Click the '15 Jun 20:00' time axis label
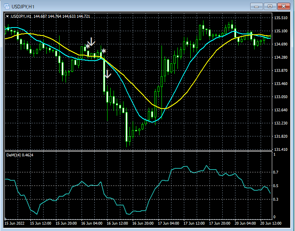Image resolution: width=295 pixels, height=231 pixels. [x=66, y=223]
